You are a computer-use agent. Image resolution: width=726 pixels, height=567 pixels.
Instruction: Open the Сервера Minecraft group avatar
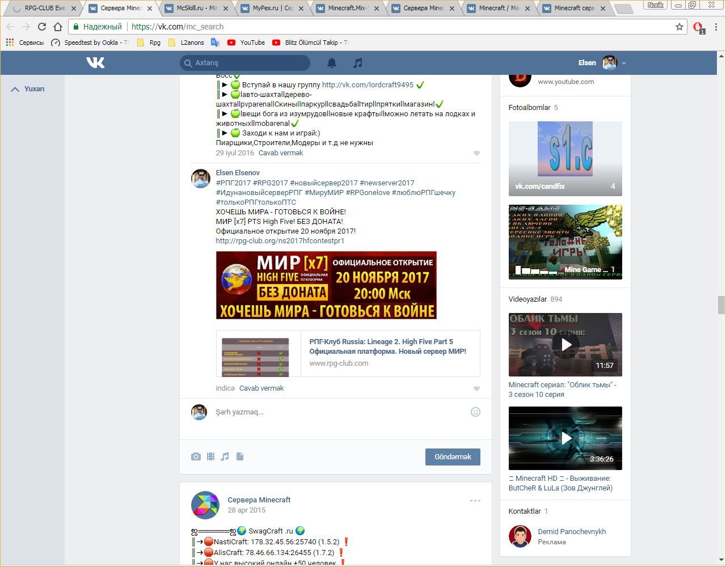205,505
